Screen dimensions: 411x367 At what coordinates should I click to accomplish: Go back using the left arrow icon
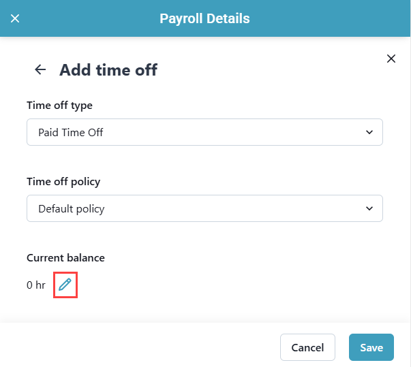coord(40,69)
